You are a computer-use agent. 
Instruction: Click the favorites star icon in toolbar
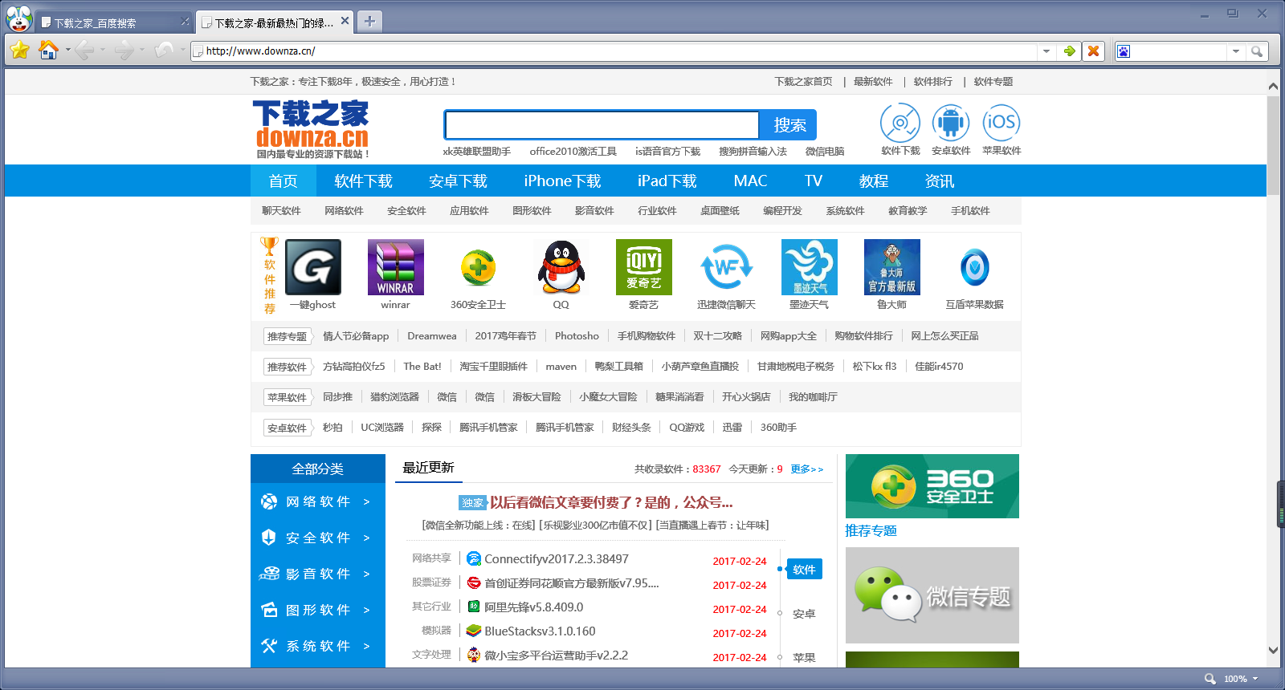coord(20,51)
